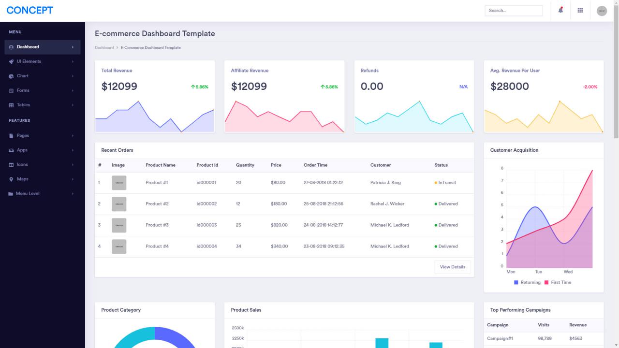Expand the Apps submenu arrow
This screenshot has height=348, width=619.
73,150
